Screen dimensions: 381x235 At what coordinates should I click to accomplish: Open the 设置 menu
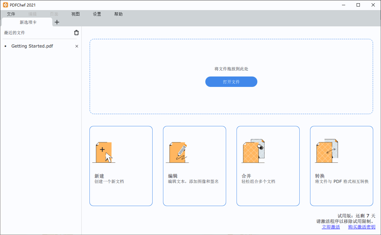pos(97,14)
